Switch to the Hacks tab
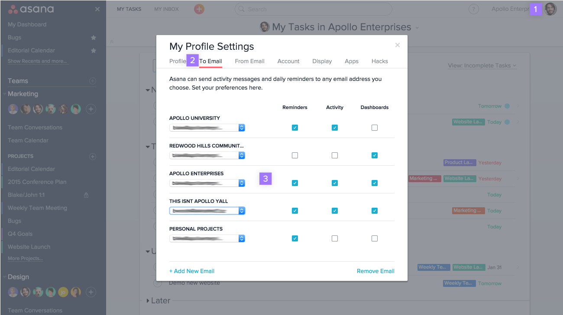This screenshot has height=315, width=563. click(380, 61)
